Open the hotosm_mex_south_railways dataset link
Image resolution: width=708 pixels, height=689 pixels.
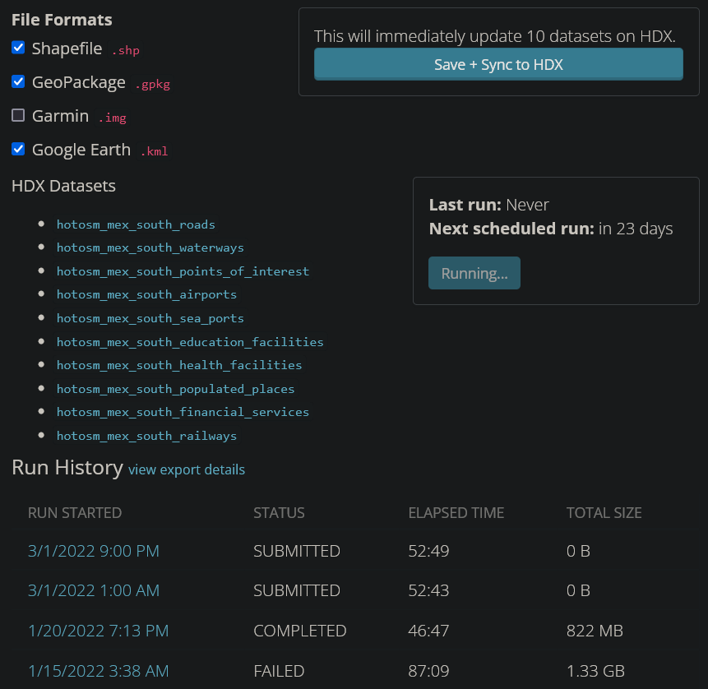point(146,436)
